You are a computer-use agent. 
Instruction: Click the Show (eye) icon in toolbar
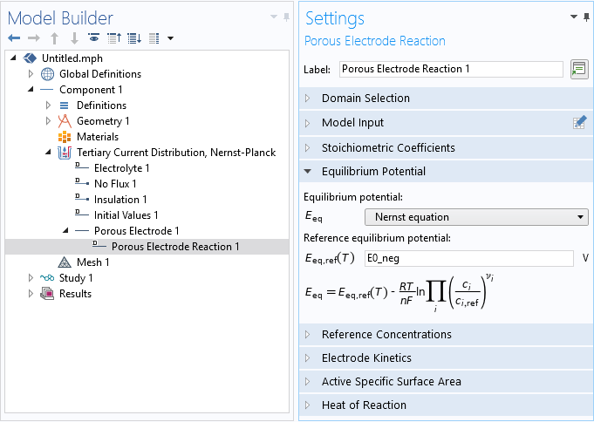pyautogui.click(x=93, y=38)
